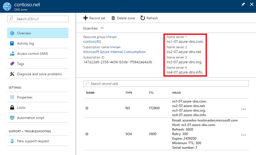Open more options for NS record
The image size is (256, 155).
243,109
